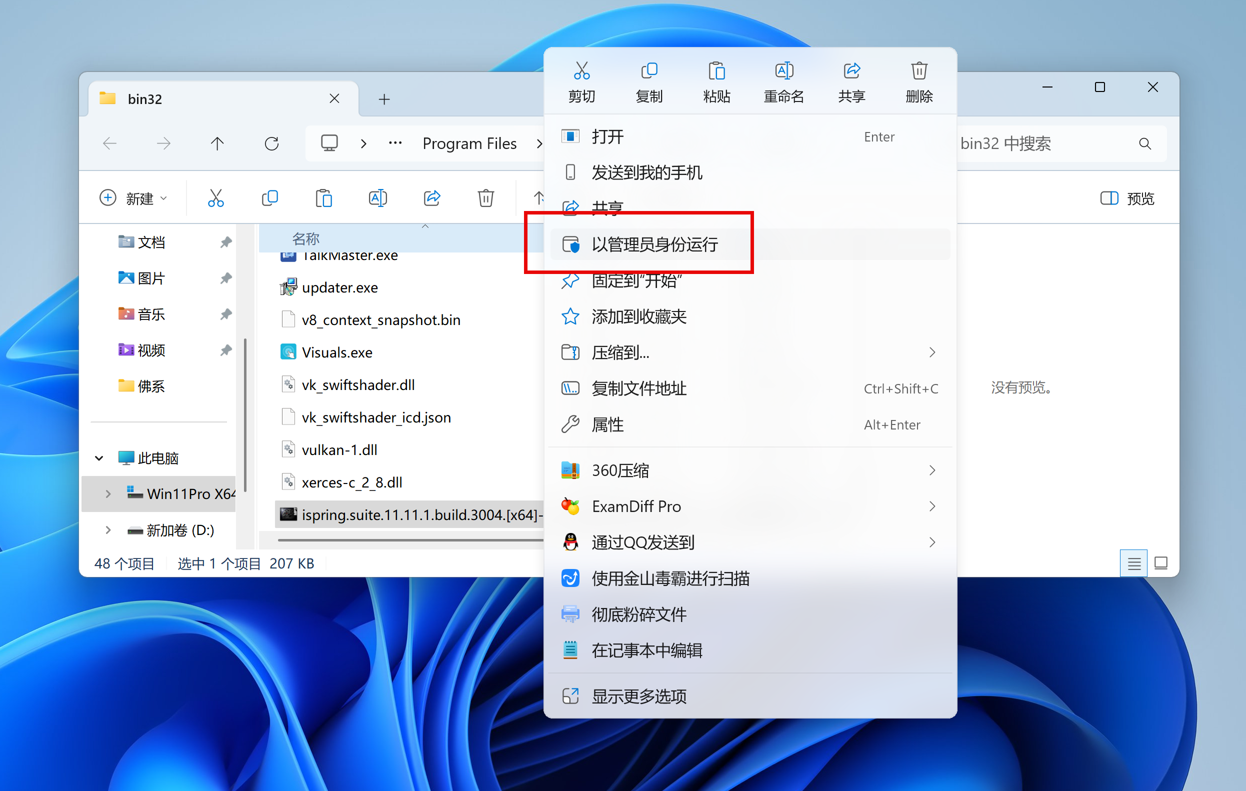Click Program Files in the address bar
The image size is (1246, 791).
(x=469, y=143)
